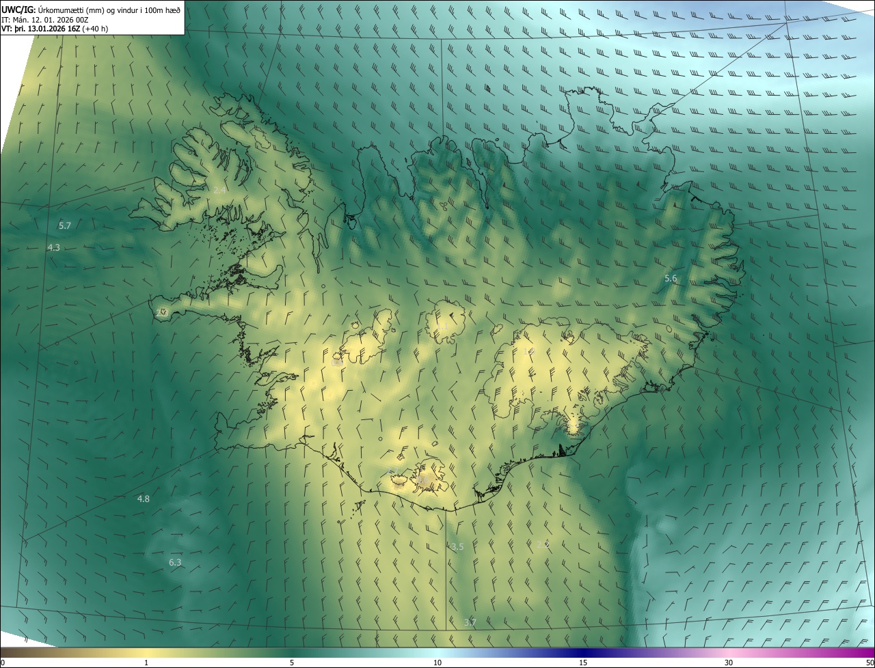Click the '(+40 h)' forecast offset text
This screenshot has height=668, width=875.
coord(95,29)
